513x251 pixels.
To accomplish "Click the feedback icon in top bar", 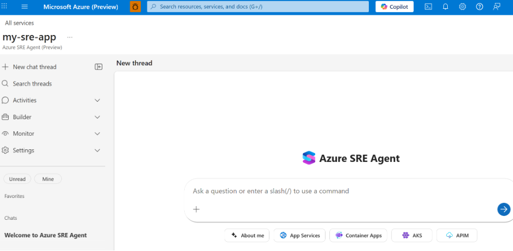I will [x=497, y=7].
